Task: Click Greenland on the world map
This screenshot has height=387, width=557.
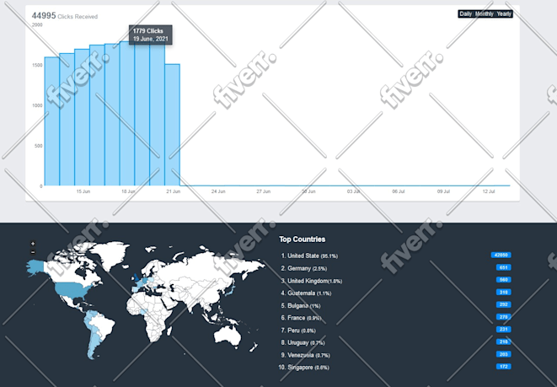Action: (x=110, y=255)
